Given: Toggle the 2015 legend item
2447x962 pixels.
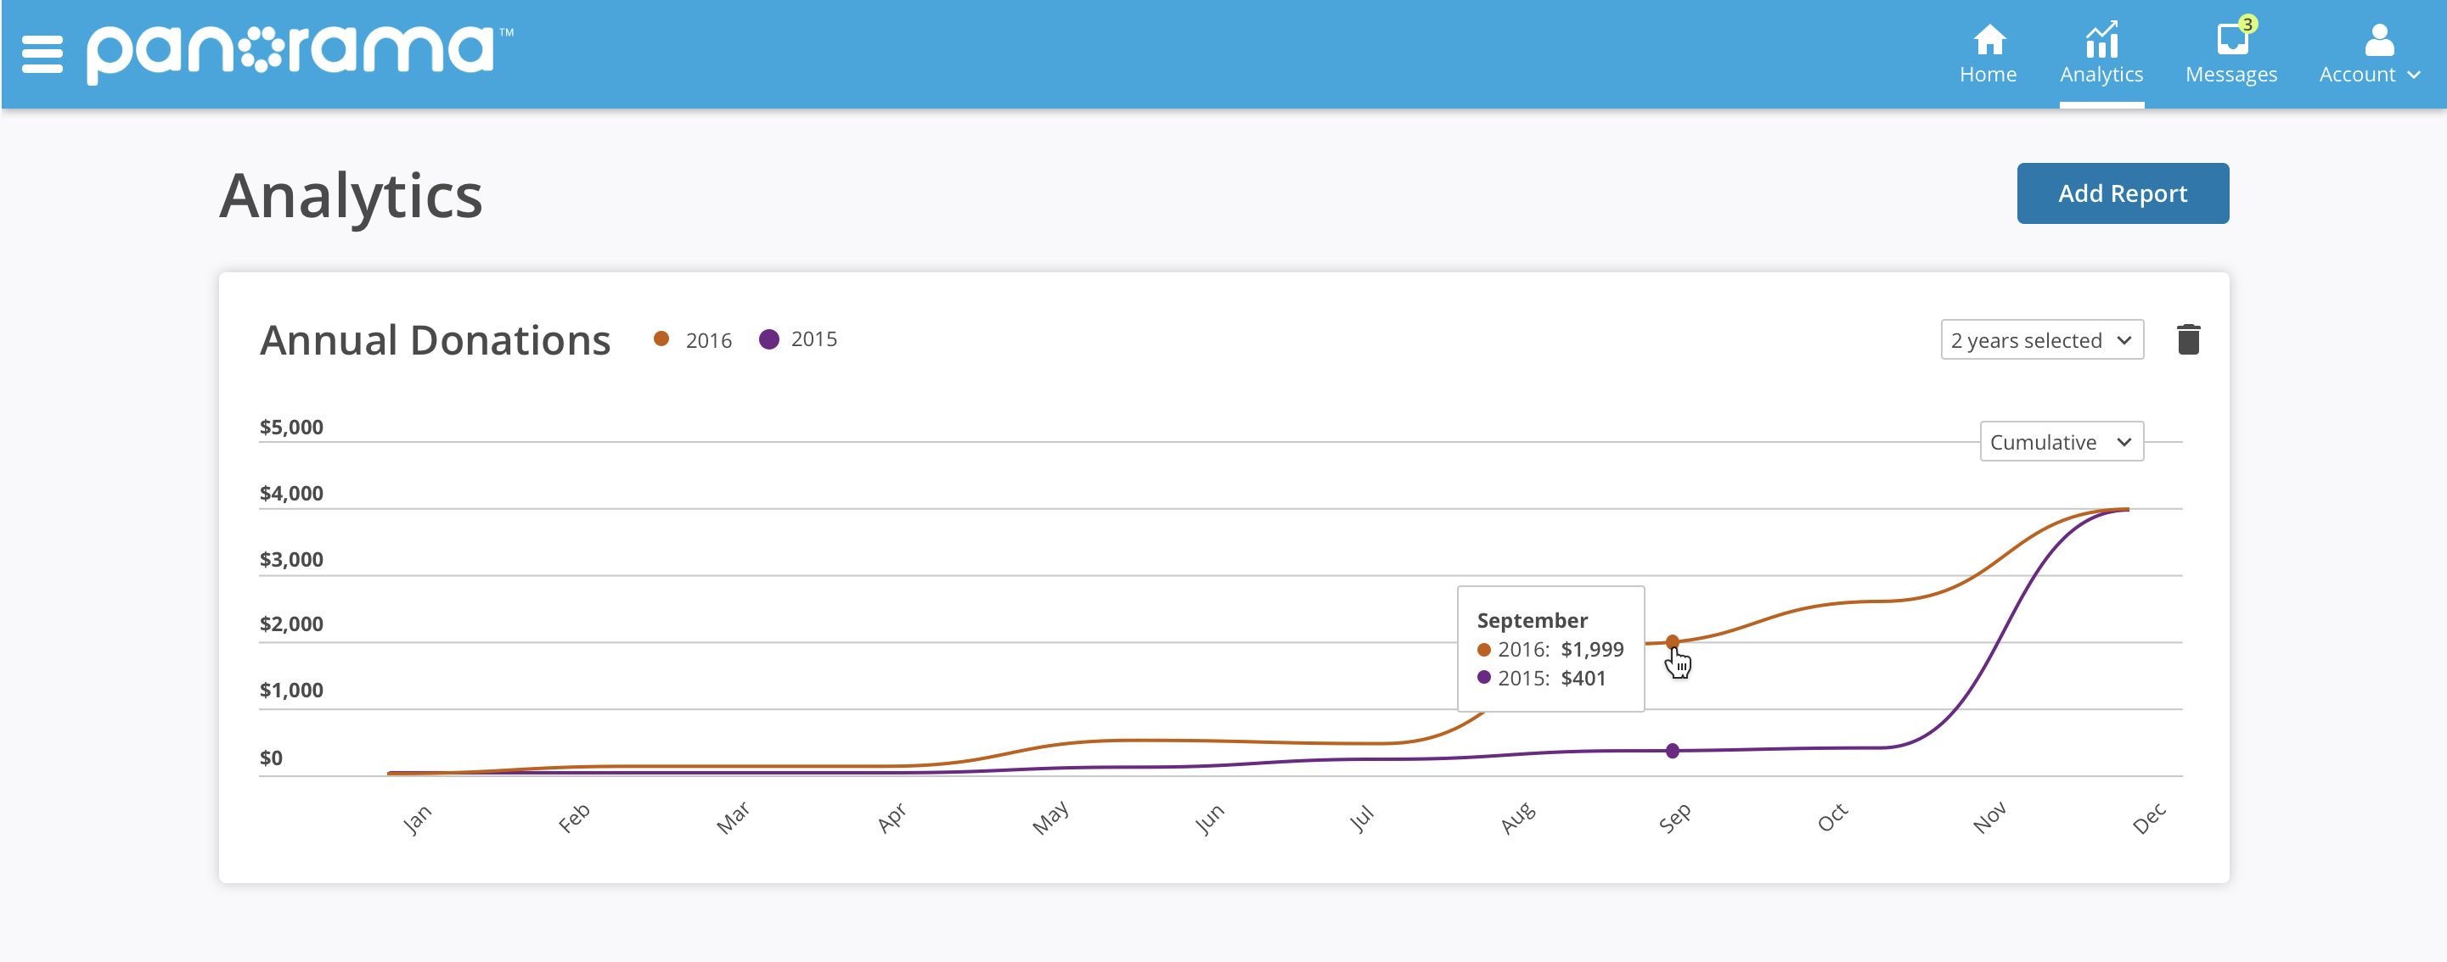Looking at the screenshot, I should (x=798, y=338).
